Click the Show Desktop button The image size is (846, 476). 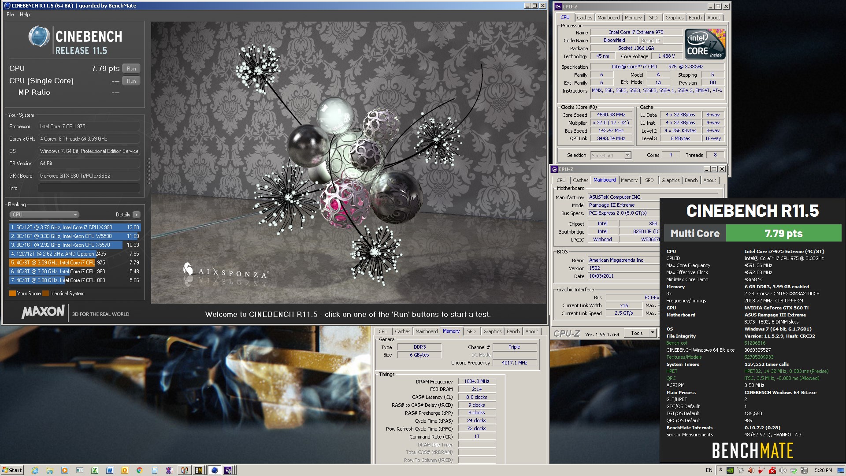(842, 470)
